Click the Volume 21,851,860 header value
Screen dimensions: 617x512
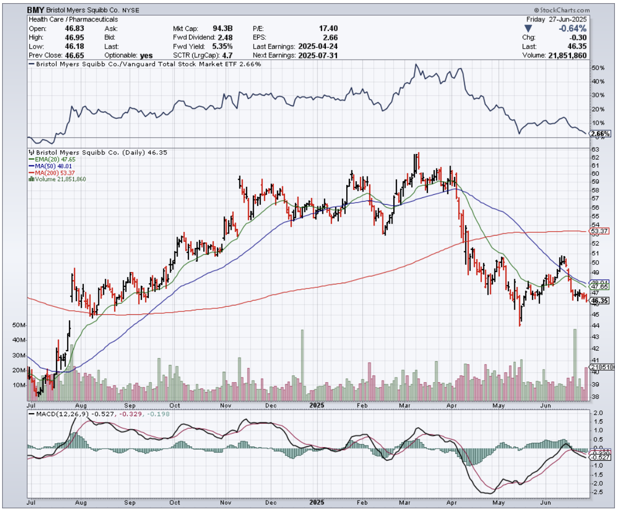(x=567, y=55)
